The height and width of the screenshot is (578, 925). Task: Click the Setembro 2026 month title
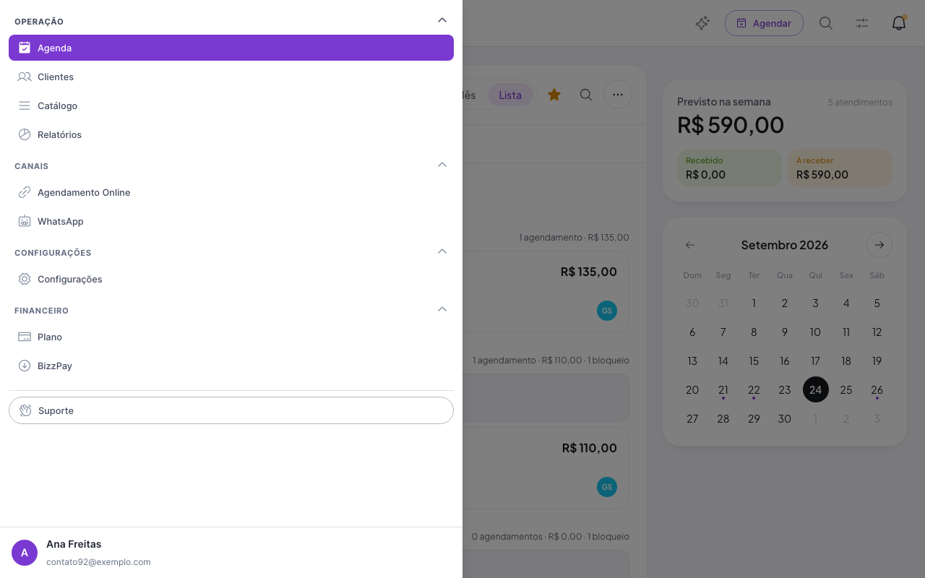tap(785, 245)
